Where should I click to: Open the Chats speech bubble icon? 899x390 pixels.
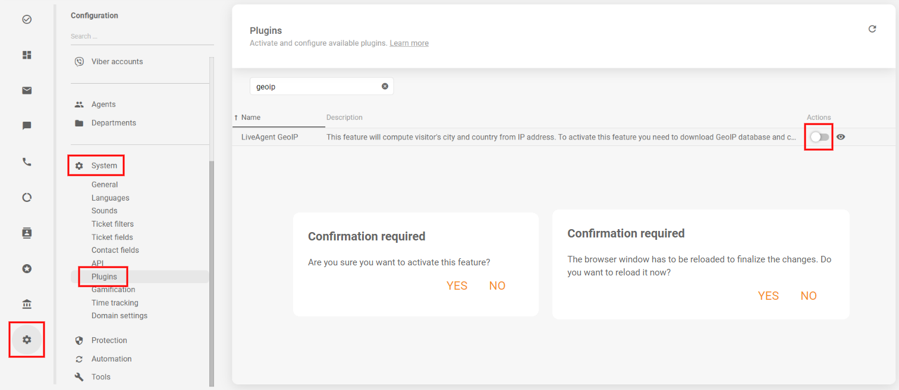pos(27,126)
